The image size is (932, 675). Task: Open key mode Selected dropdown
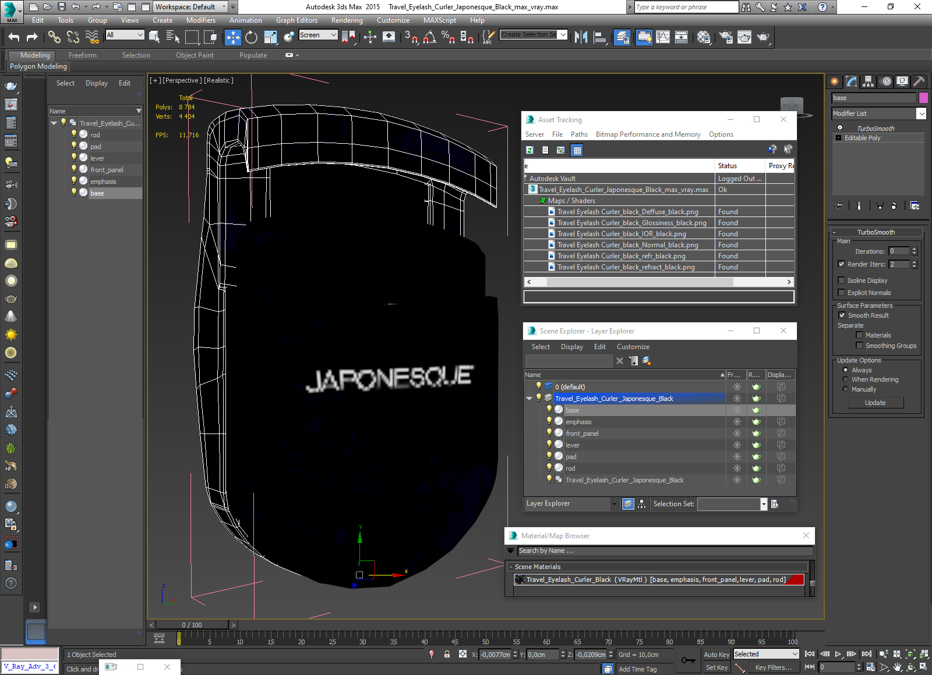(x=795, y=654)
